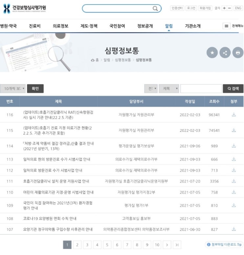The width and height of the screenshot is (244, 255).
Task: Click the home icon in breadcrumb
Action: coord(93,60)
